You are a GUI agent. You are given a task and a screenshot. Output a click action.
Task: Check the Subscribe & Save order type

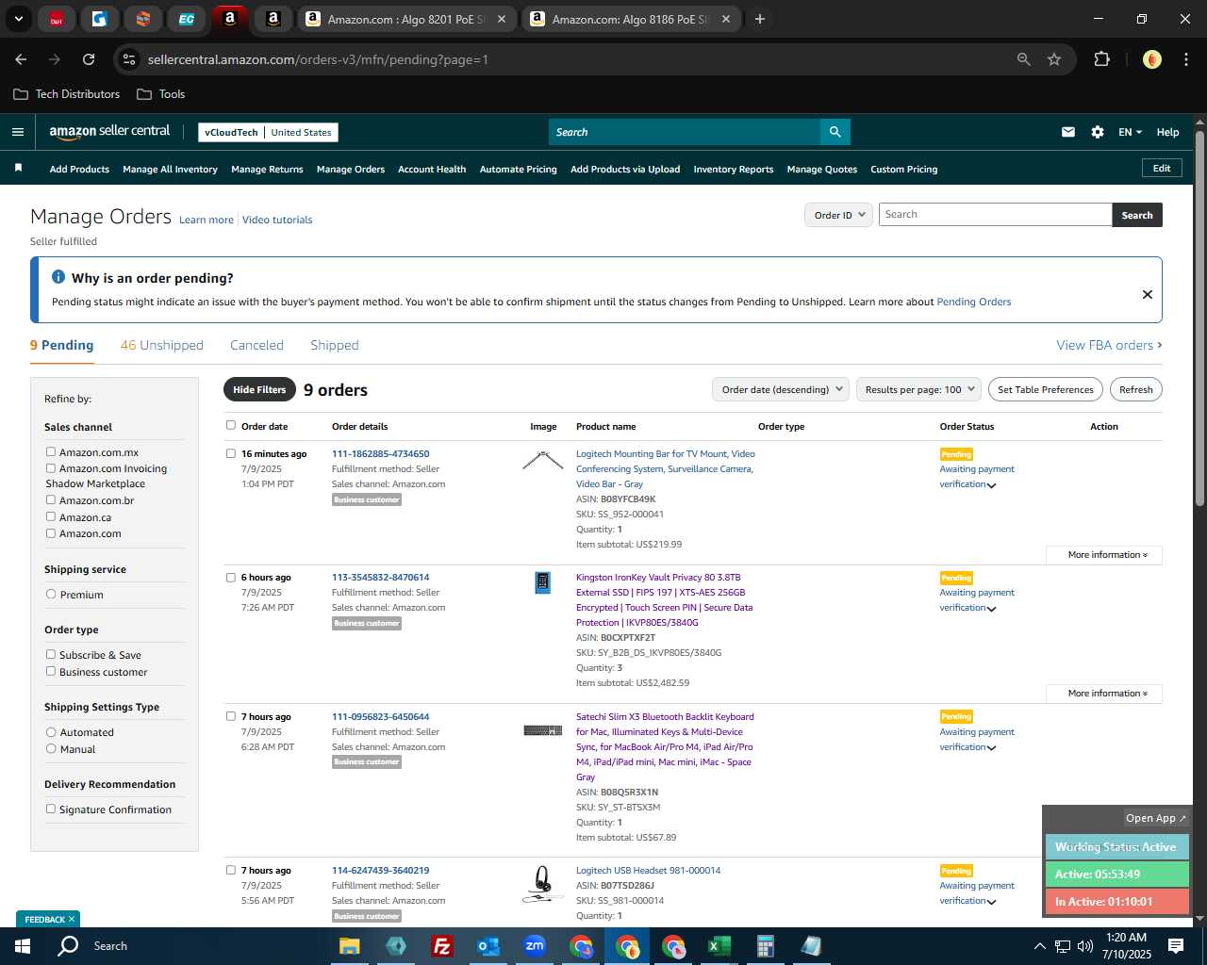(x=51, y=654)
